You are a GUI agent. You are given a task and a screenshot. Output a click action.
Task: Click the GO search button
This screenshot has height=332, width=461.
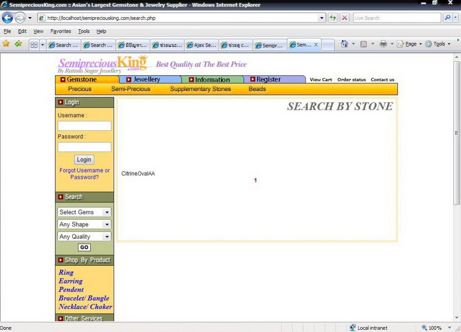(x=84, y=247)
